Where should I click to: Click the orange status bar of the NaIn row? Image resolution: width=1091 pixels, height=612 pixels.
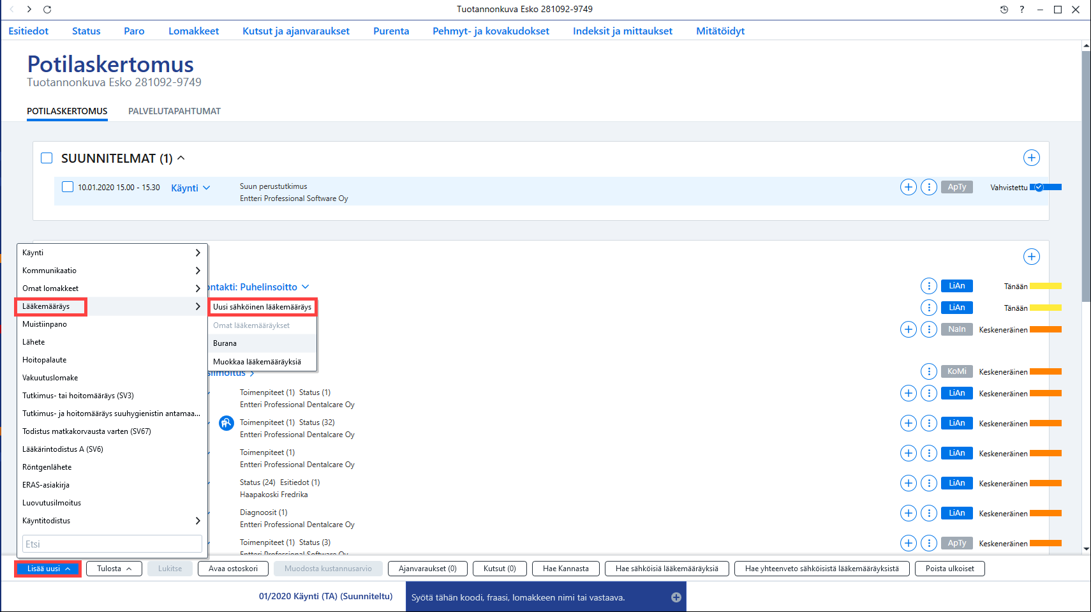pos(1046,329)
